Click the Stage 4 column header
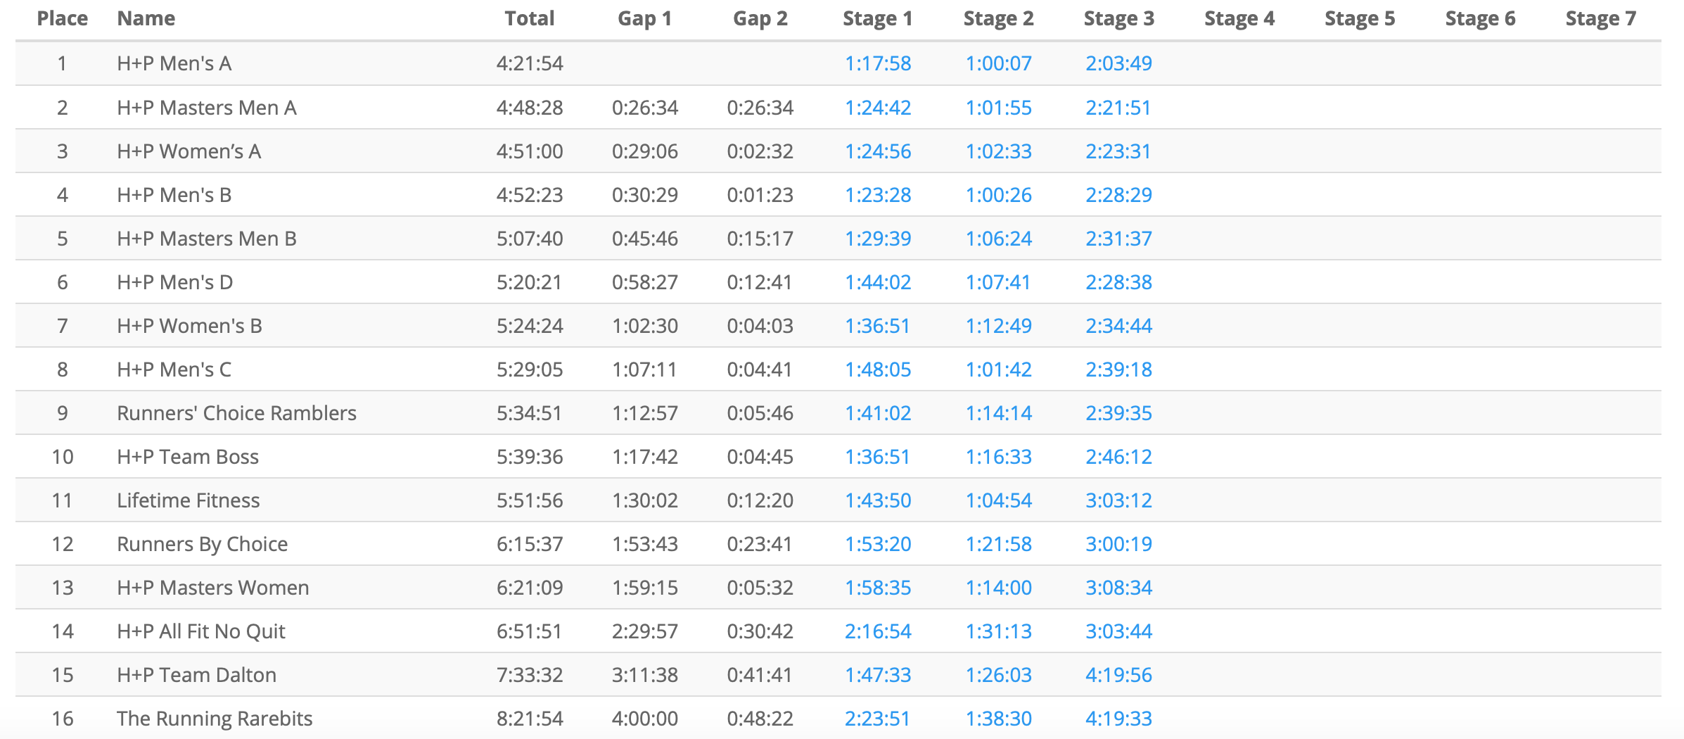 (1239, 18)
